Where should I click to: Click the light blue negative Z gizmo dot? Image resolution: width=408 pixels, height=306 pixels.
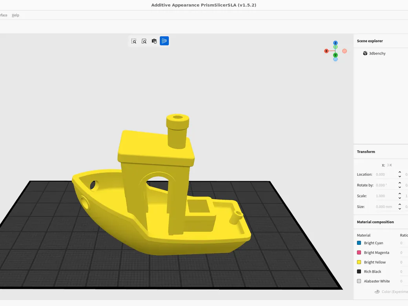coord(335,59)
